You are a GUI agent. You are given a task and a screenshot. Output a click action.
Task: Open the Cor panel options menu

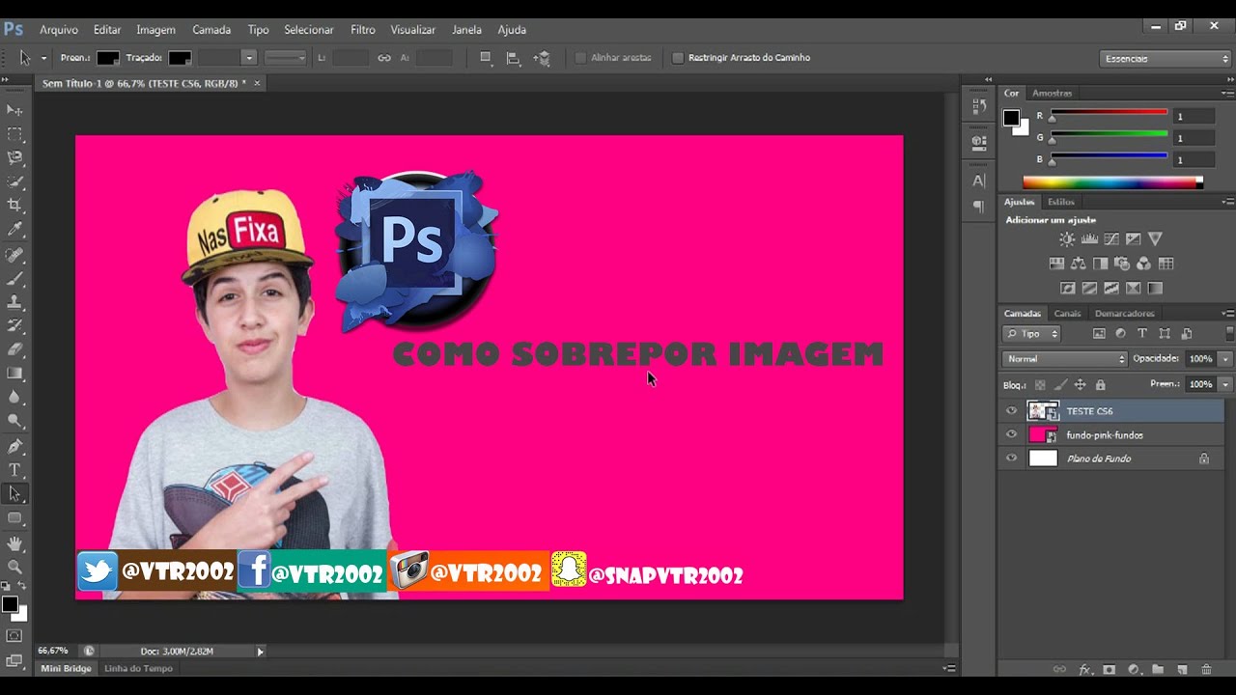[1227, 93]
